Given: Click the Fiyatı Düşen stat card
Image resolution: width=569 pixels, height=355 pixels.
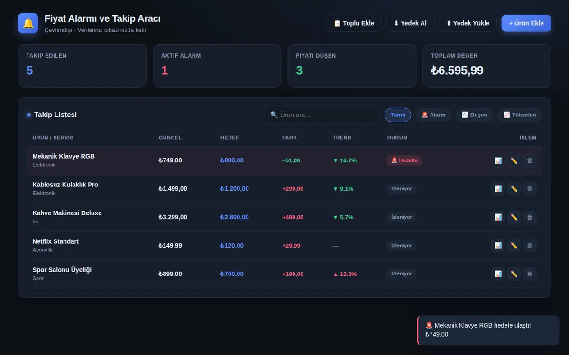Looking at the screenshot, I should pos(352,66).
